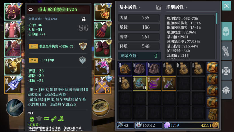Toggle the 重击 gold shield affix icon
This screenshot has height=132, width=234.
coord(83,46)
